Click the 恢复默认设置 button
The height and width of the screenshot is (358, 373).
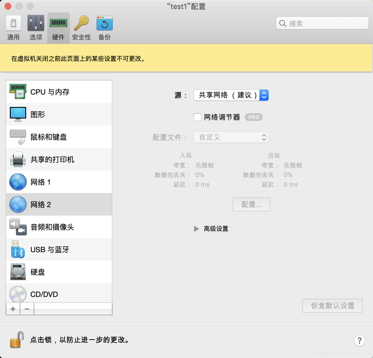pos(332,306)
